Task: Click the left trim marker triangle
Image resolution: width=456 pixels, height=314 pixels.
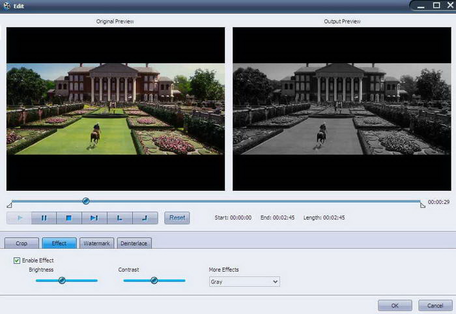Action: pyautogui.click(x=9, y=205)
